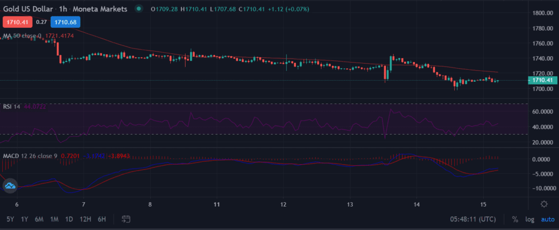Click date 7 on the time axis
Viewport: 559px width, 230px height.
[84, 204]
